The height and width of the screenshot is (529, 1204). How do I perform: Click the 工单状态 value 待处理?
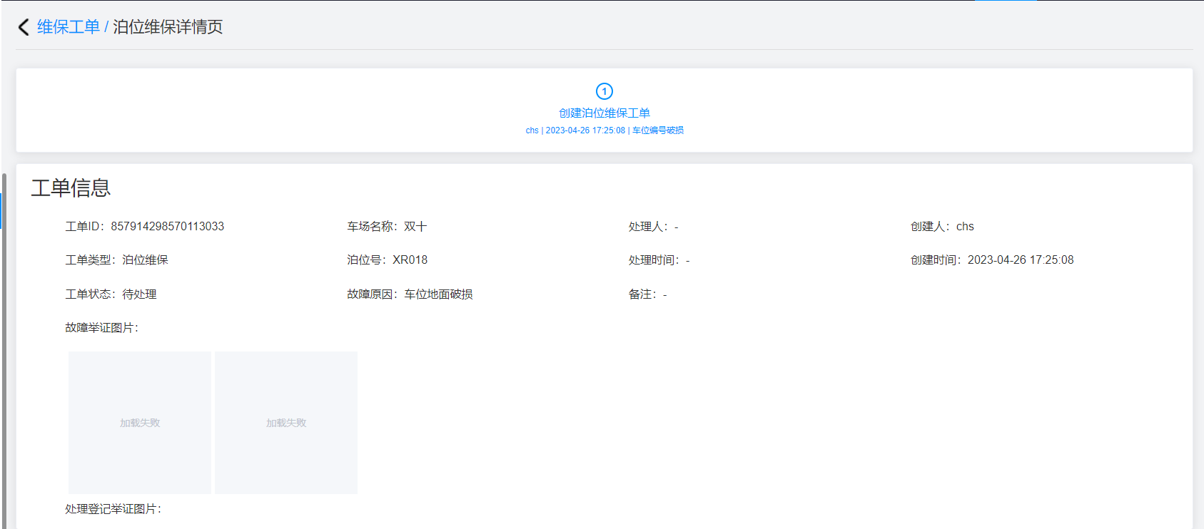coord(139,294)
